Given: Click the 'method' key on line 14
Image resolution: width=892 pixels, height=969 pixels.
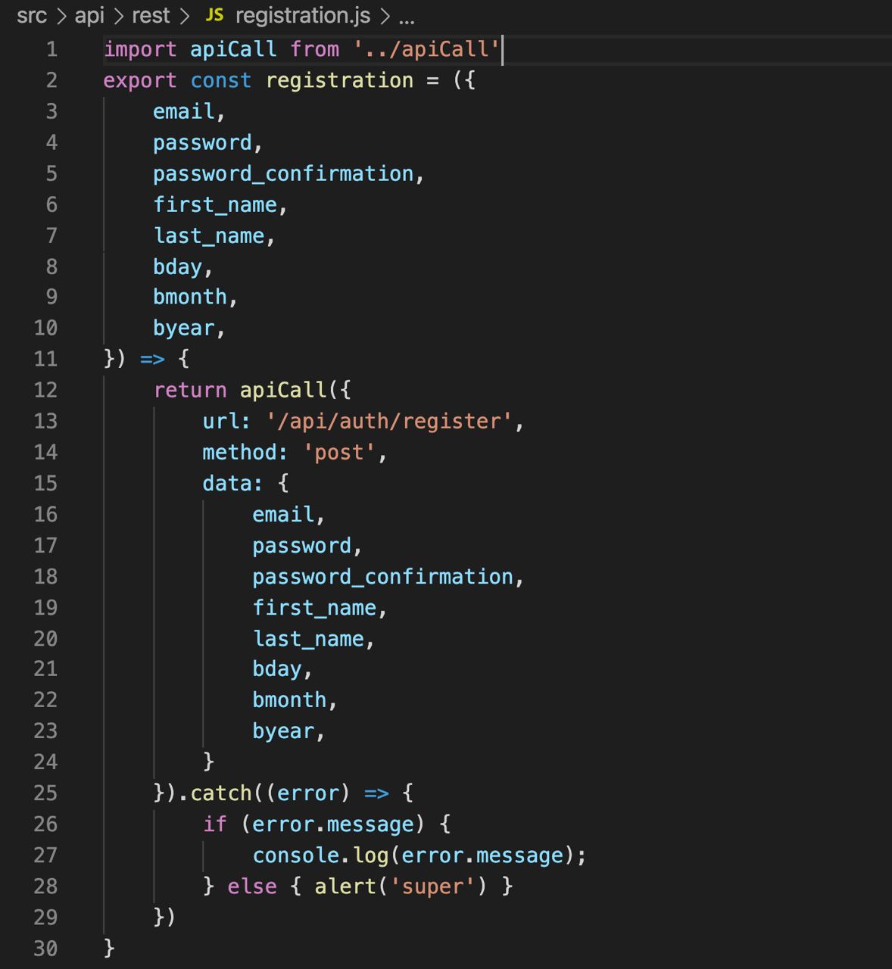Looking at the screenshot, I should click(239, 452).
